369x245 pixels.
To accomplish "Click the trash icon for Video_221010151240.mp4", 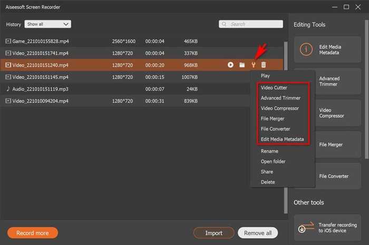I will pos(264,65).
